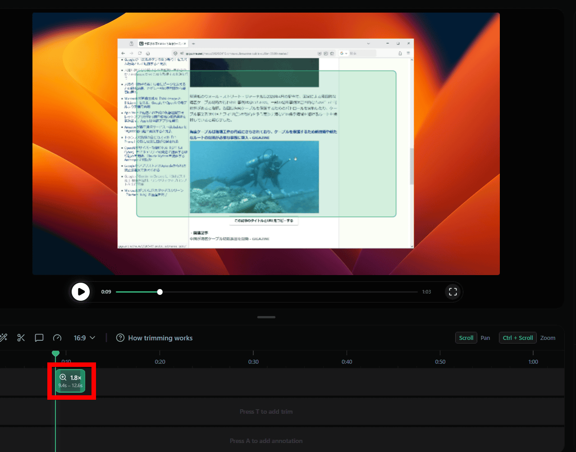Click the green playhead marker on ruler
Screen dimensions: 576x452
pyautogui.click(x=55, y=354)
